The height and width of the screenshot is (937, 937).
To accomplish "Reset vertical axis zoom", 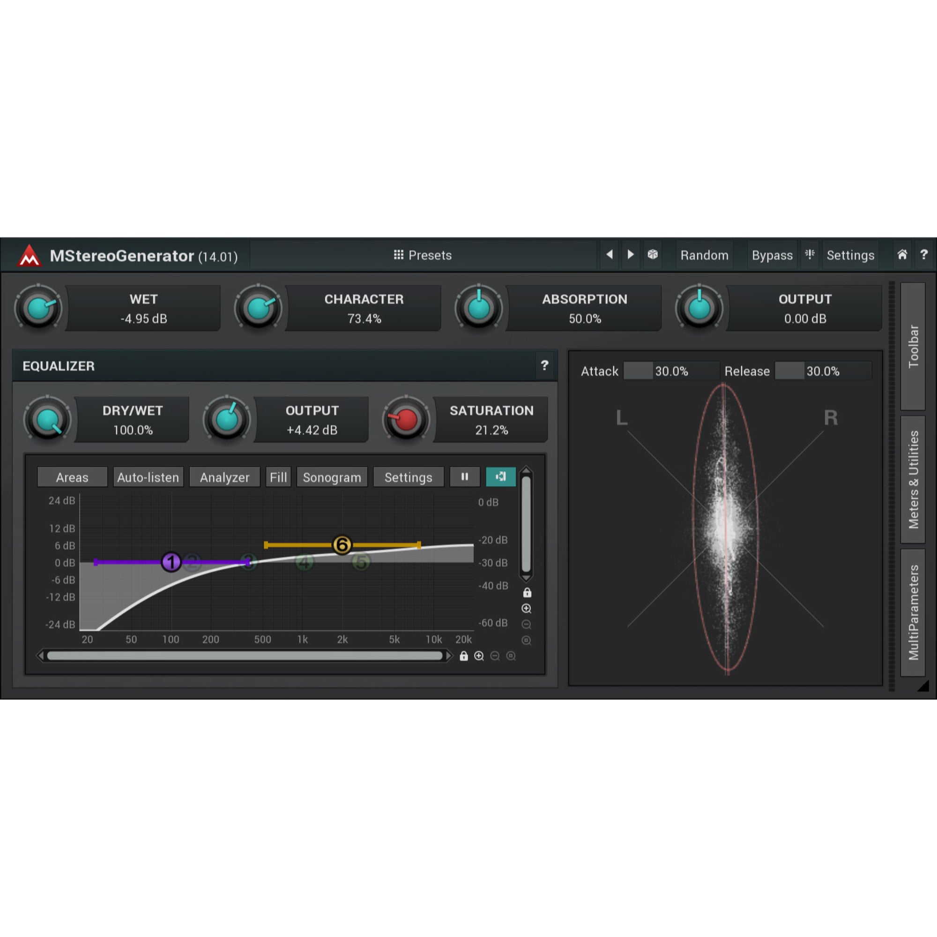I will (526, 640).
